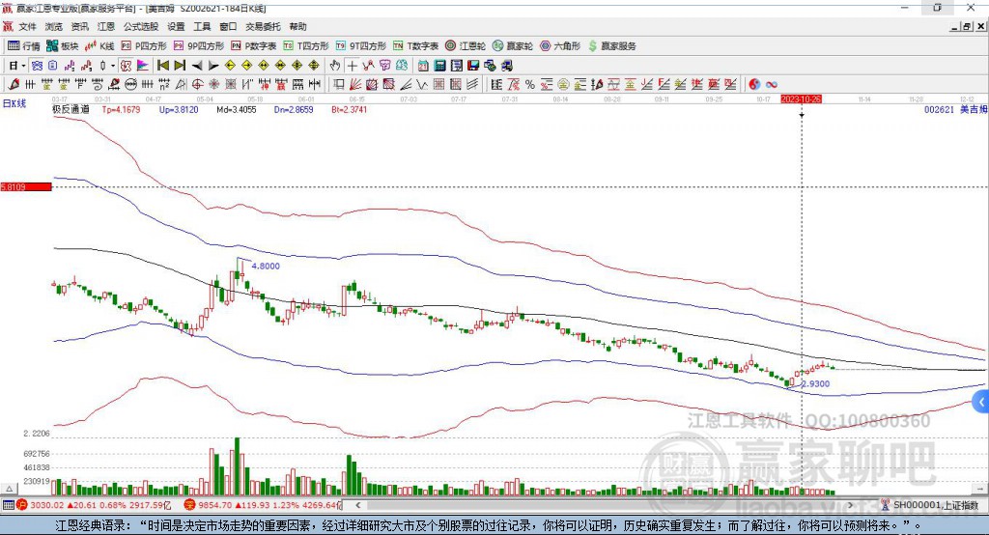The width and height of the screenshot is (989, 535).
Task: Click the 日K线 chart label
Action: tap(14, 103)
